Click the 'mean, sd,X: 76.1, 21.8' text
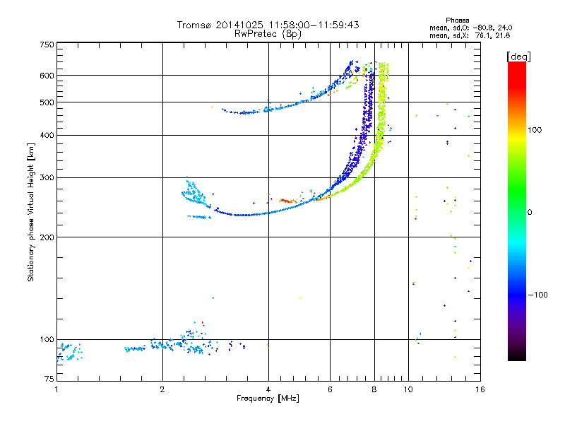 470,35
